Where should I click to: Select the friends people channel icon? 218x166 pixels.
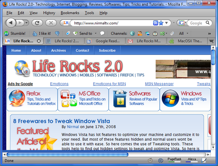[140, 34]
